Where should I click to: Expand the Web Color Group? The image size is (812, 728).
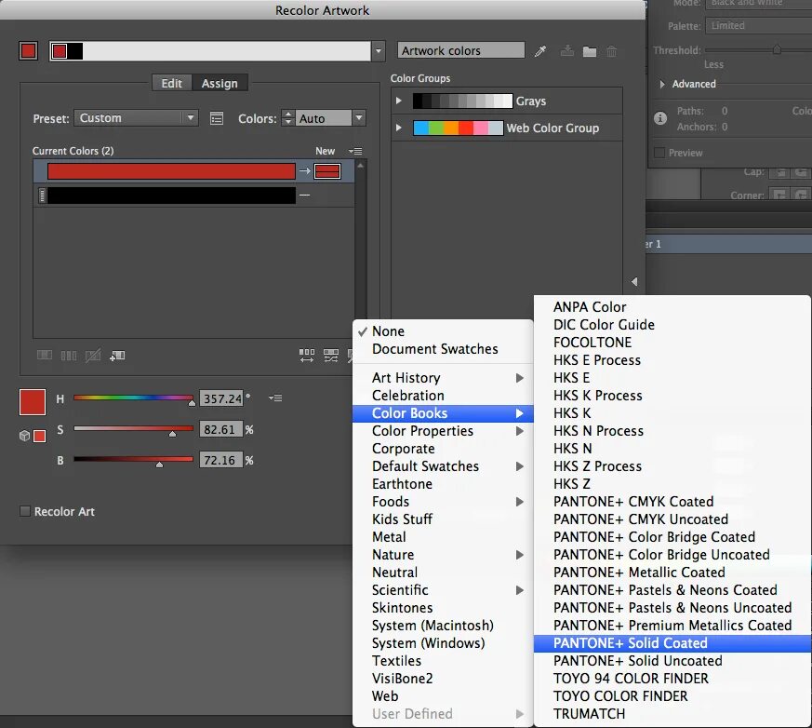pyautogui.click(x=399, y=128)
